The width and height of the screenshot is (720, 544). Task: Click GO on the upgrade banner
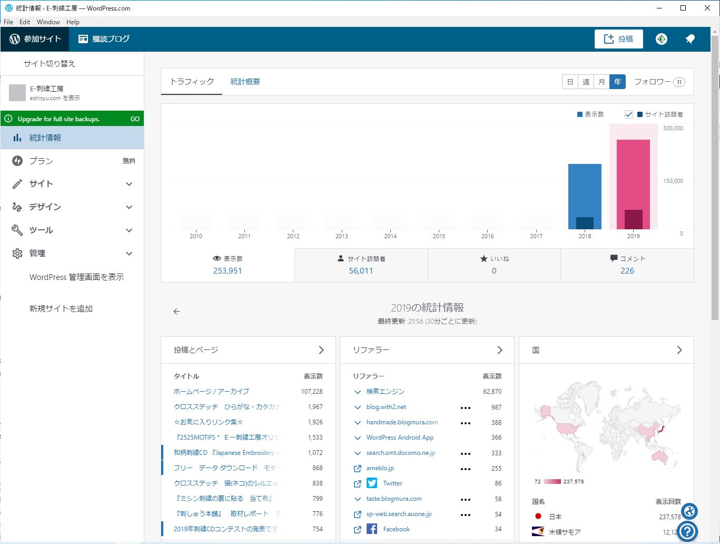135,119
